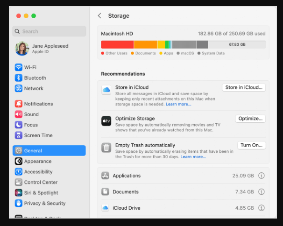Click the Appearance icon in sidebar
Screen dimensions: 283x226
coord(19,161)
